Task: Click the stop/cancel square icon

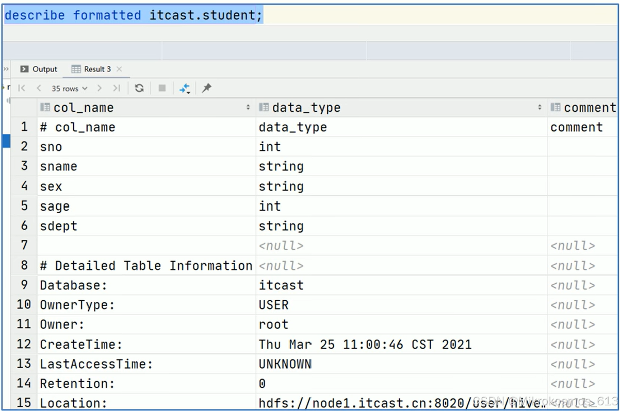Action: [162, 88]
